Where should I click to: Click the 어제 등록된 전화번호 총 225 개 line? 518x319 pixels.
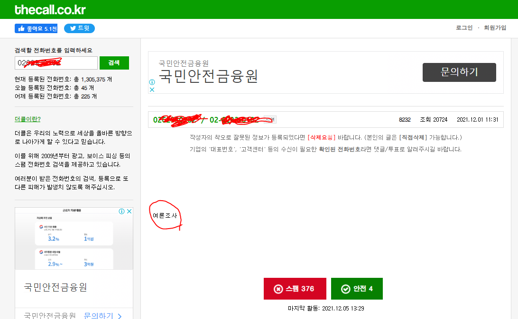pyautogui.click(x=56, y=97)
